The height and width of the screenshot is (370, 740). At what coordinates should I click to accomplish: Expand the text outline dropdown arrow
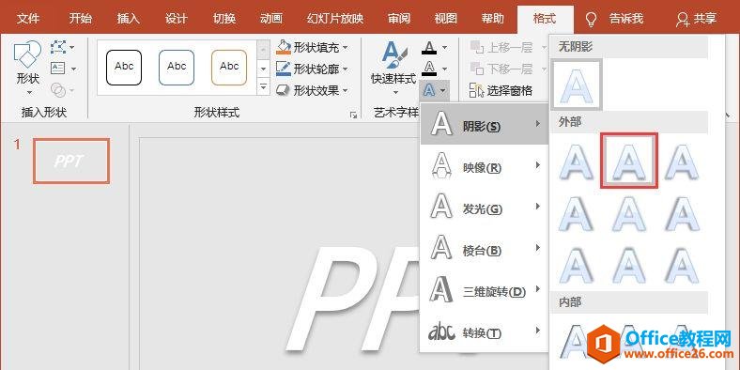coord(444,69)
